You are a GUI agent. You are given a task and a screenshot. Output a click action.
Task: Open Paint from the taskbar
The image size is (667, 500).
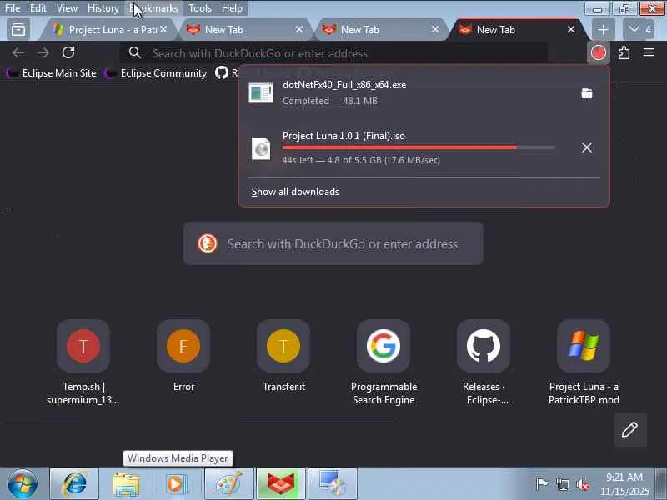coord(228,484)
